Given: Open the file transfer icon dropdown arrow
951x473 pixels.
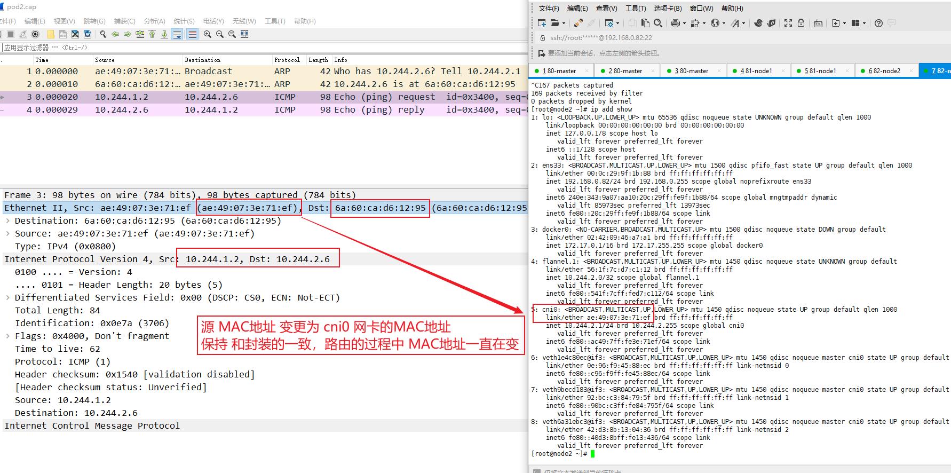Looking at the screenshot, I should coord(704,23).
